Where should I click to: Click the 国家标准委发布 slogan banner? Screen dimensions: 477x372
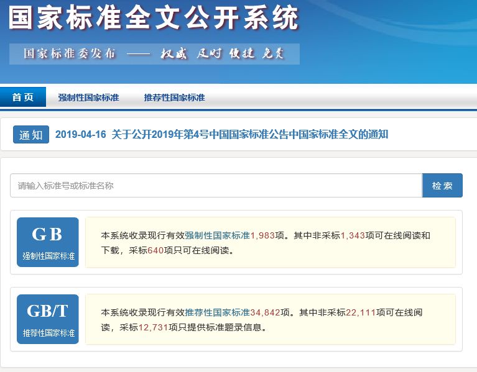click(x=154, y=54)
